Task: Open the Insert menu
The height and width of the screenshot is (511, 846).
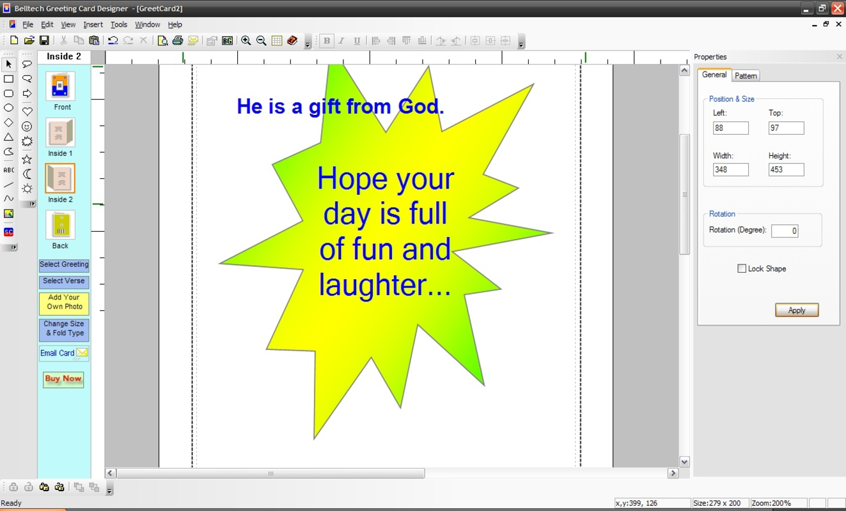Action: 93,24
